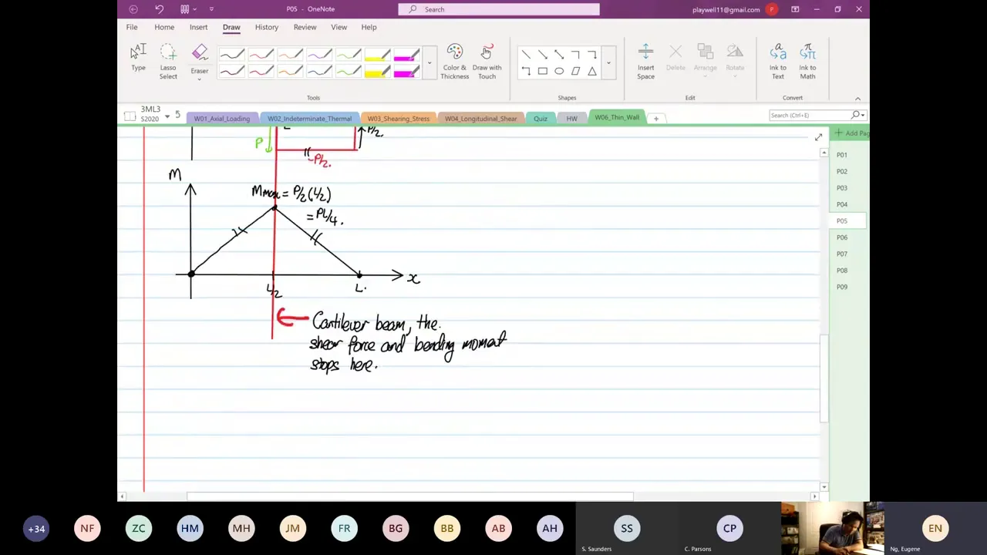Image resolution: width=987 pixels, height=555 pixels.
Task: Select the triangle shape
Action: pyautogui.click(x=592, y=71)
